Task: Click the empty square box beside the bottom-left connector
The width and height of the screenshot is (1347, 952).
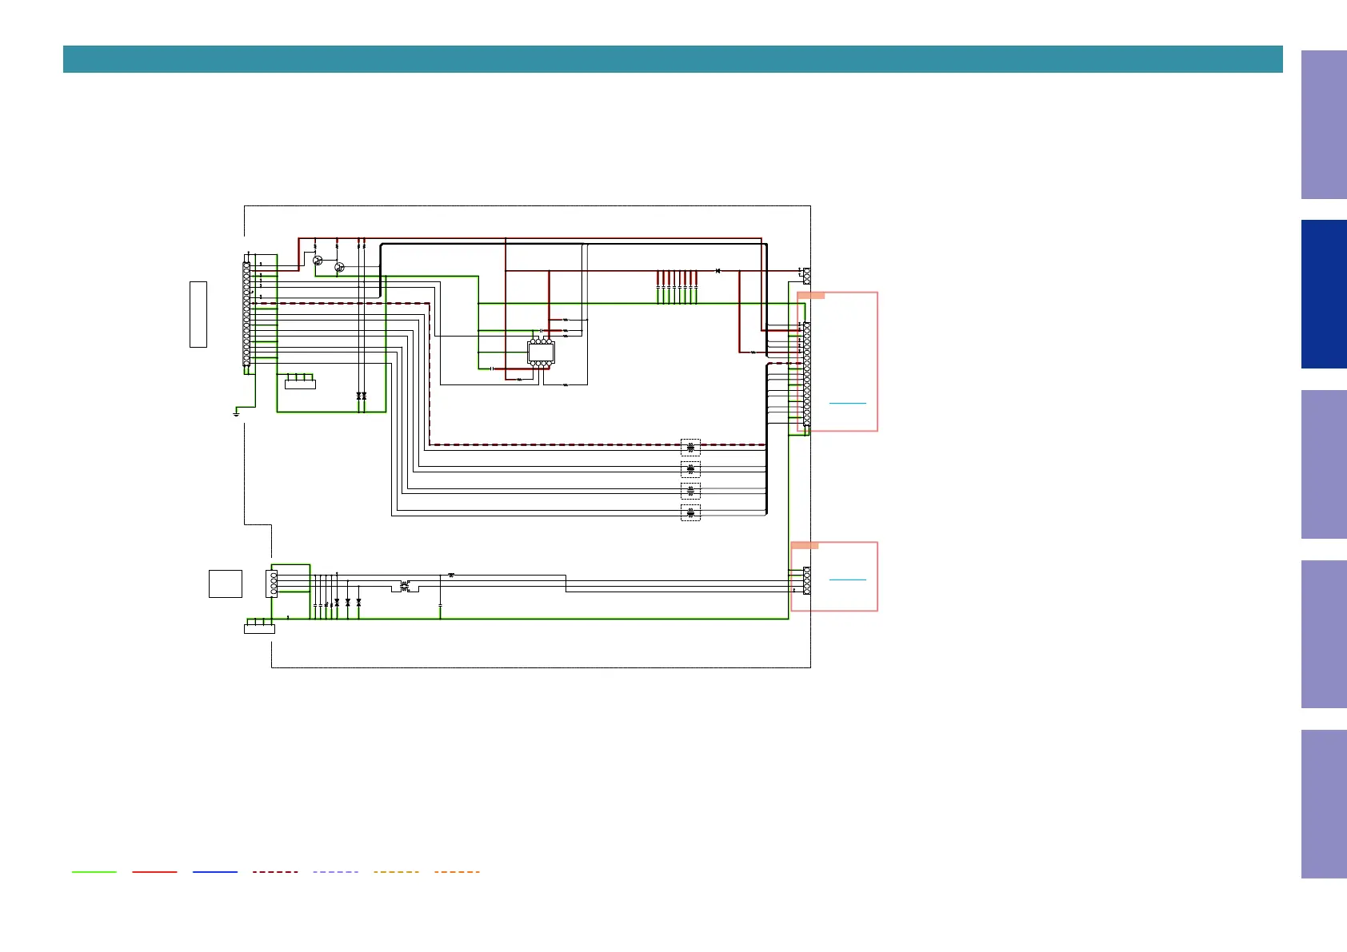Action: (226, 584)
